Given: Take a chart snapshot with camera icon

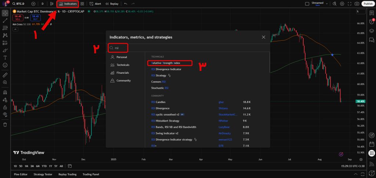Looking at the screenshot, I should (357, 4).
